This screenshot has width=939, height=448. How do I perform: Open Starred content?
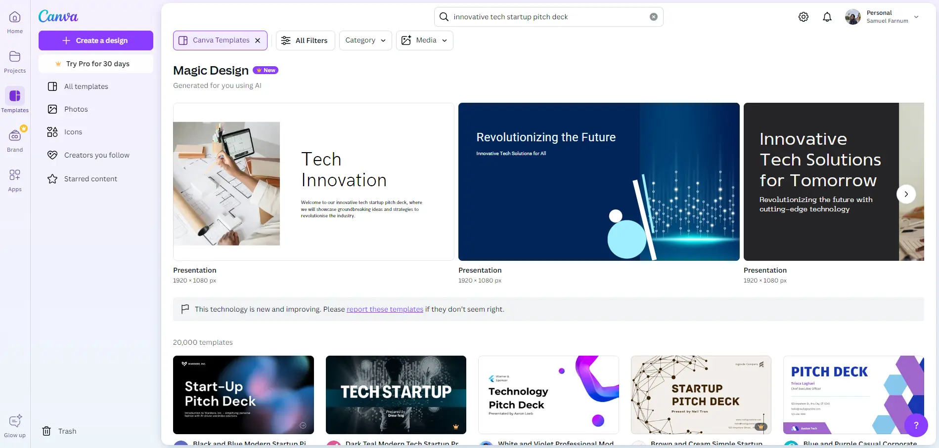(96, 179)
